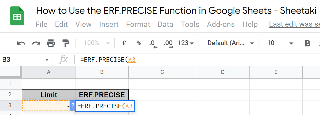Image resolution: width=320 pixels, height=115 pixels.
Task: Open the font size 10 dropdown
Action: click(280, 43)
